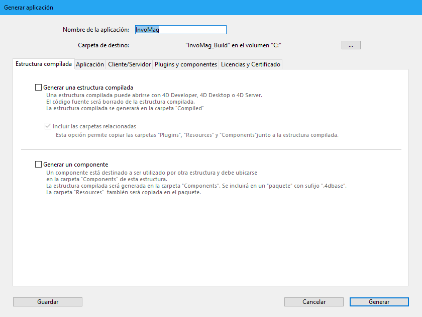The width and height of the screenshot is (422, 317).
Task: Check the Generar un componente option
Action: pyautogui.click(x=39, y=165)
